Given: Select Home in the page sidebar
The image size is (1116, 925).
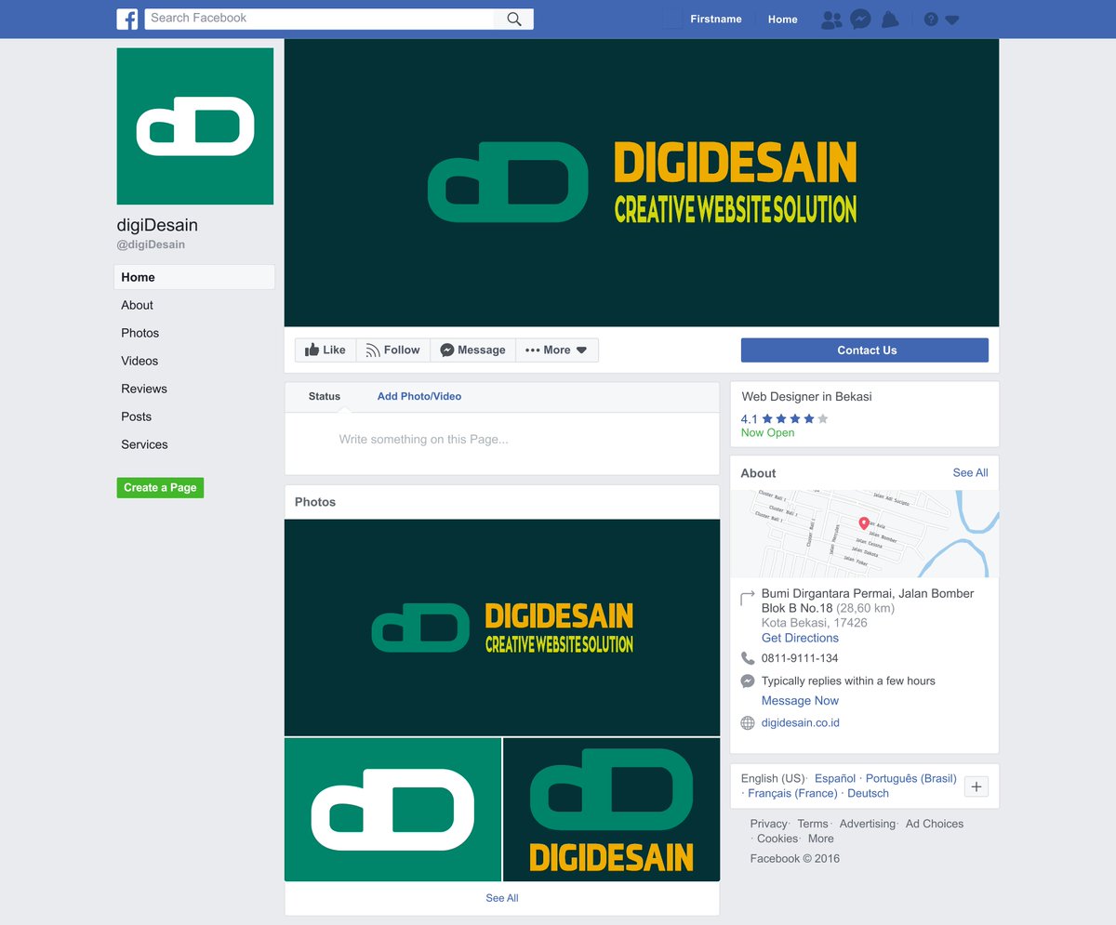Looking at the screenshot, I should tap(194, 277).
